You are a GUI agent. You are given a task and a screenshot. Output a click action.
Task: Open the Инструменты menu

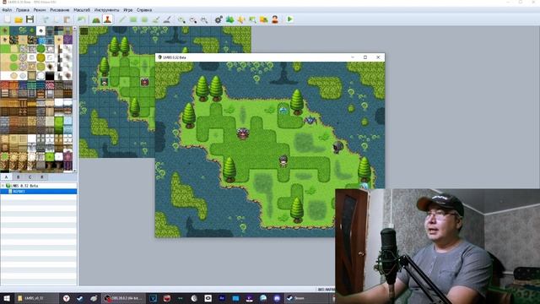107,10
